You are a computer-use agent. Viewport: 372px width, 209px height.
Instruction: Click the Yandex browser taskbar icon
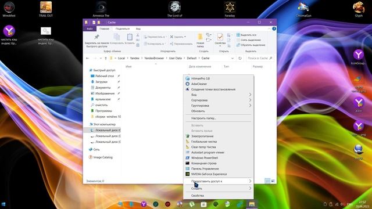(x=144, y=204)
